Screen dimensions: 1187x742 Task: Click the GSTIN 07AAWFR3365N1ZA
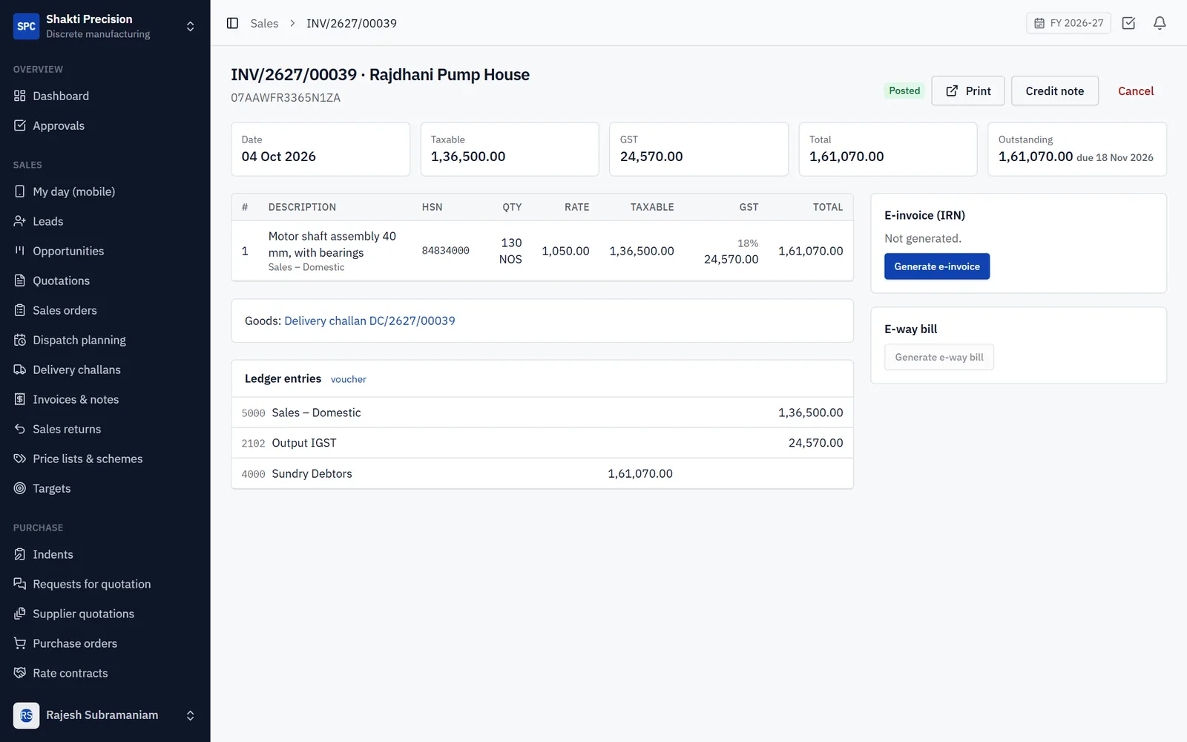(286, 98)
